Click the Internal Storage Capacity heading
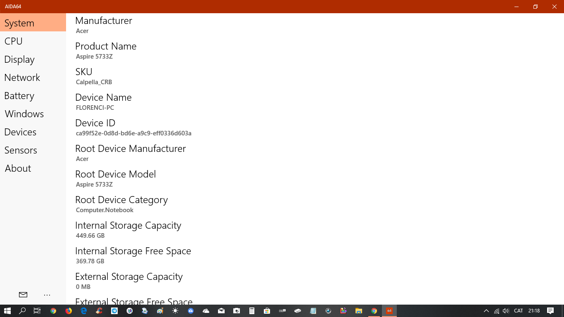 (128, 226)
